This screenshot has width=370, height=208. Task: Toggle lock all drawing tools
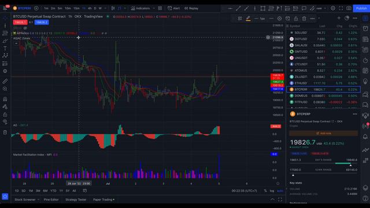[5, 114]
